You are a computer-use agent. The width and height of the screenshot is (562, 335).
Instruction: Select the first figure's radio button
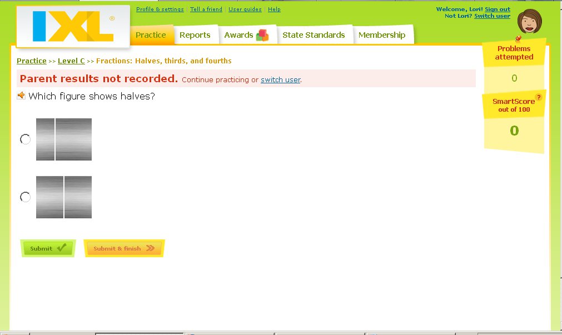click(x=24, y=139)
